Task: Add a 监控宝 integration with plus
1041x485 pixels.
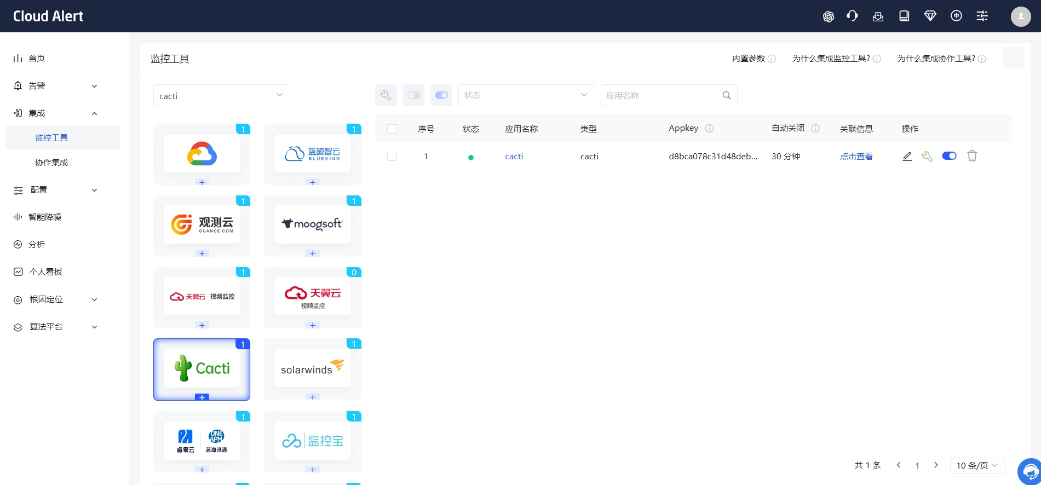Action: coord(313,470)
